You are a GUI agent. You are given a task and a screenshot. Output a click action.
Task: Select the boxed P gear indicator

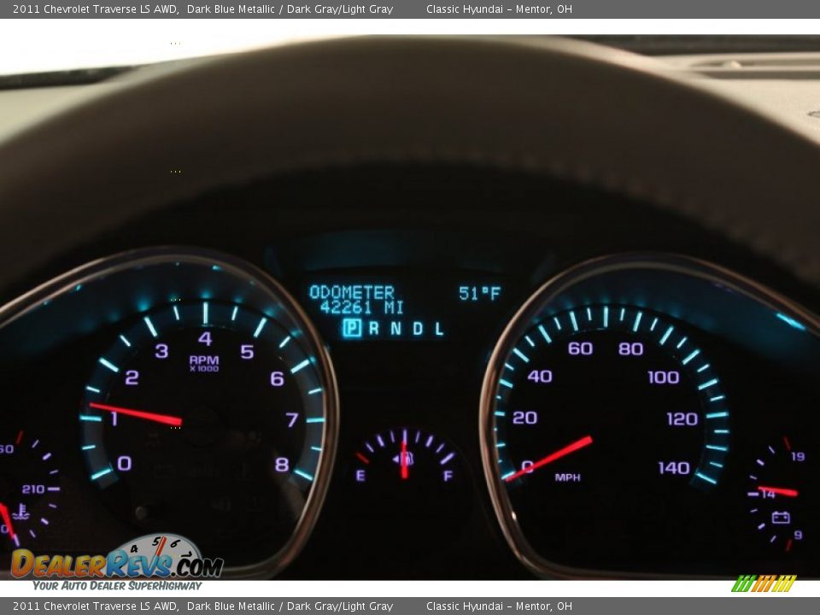click(x=352, y=328)
